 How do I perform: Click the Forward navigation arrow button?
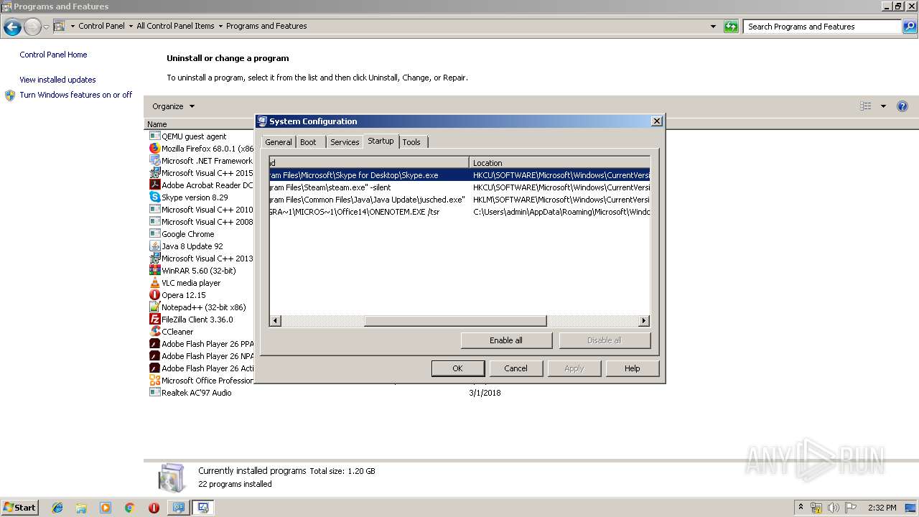pos(32,27)
